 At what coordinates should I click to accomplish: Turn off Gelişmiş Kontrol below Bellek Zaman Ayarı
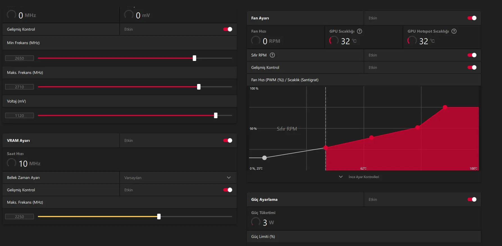coord(228,190)
